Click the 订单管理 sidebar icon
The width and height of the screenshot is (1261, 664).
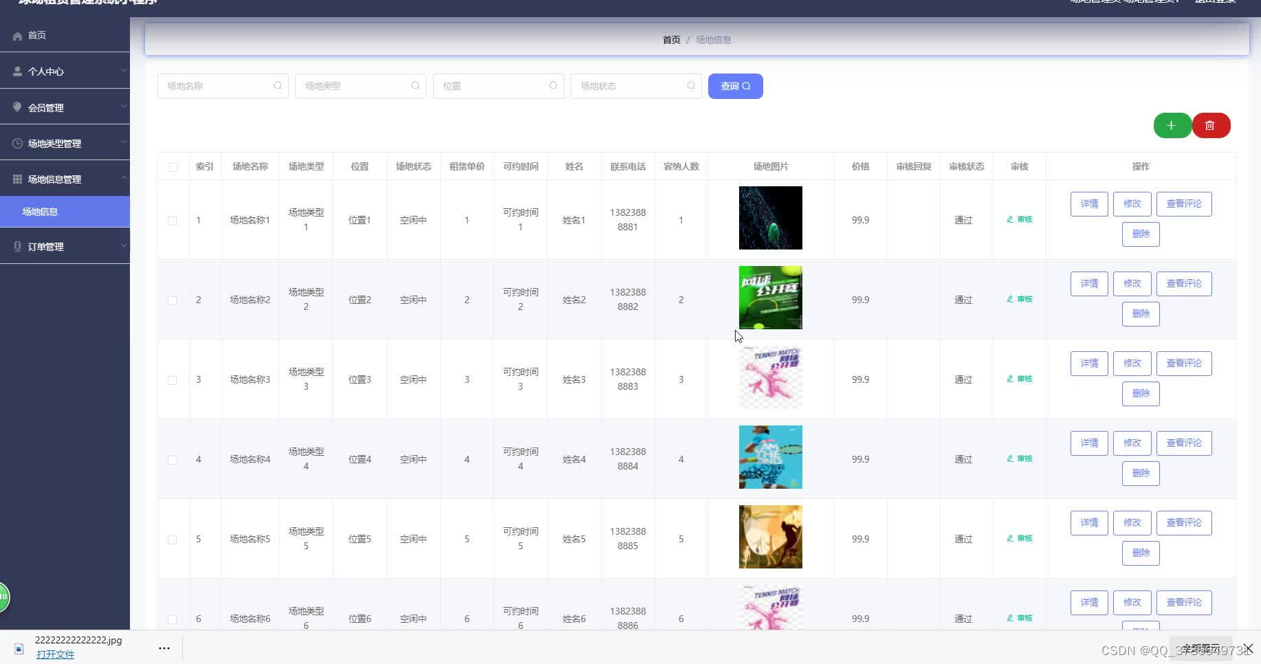coord(17,246)
